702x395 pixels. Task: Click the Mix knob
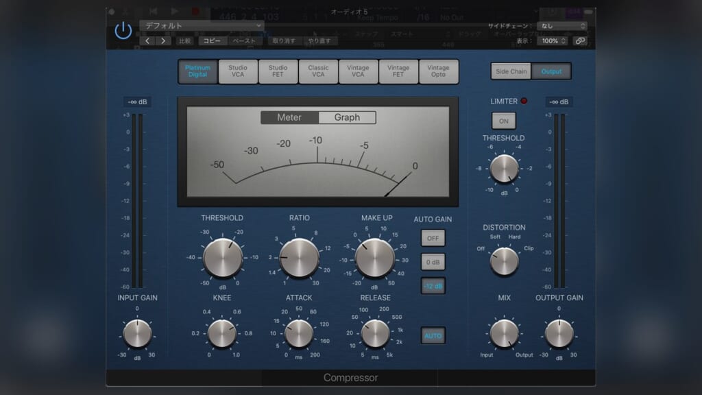504,334
